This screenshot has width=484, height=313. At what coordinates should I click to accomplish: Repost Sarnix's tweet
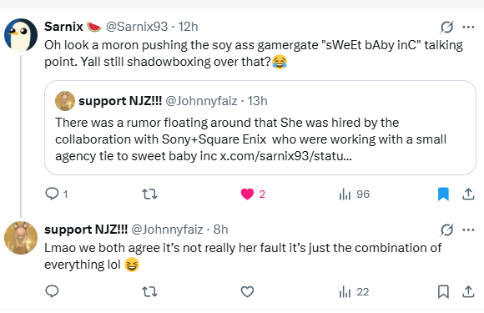pos(149,194)
